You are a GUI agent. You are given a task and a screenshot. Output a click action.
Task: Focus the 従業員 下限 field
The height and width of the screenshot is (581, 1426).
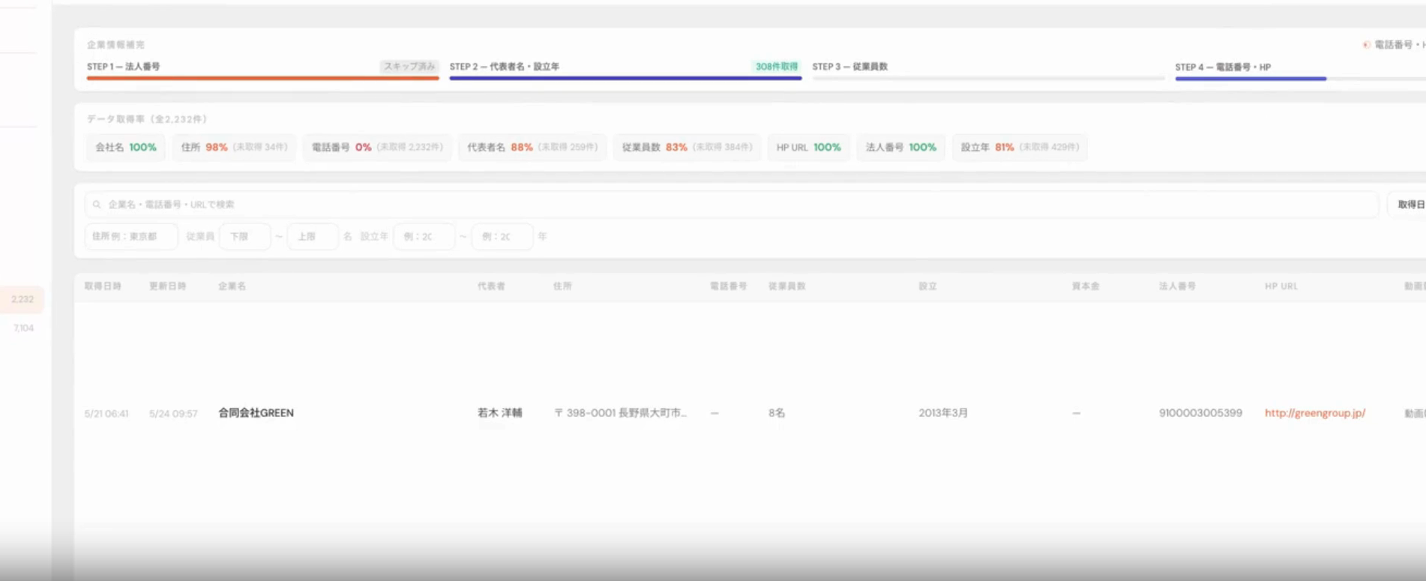245,236
